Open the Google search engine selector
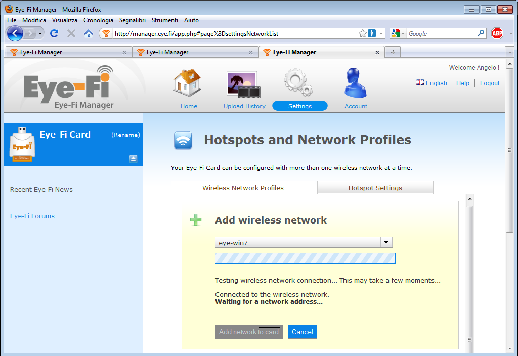This screenshot has height=356, width=518. [398, 33]
